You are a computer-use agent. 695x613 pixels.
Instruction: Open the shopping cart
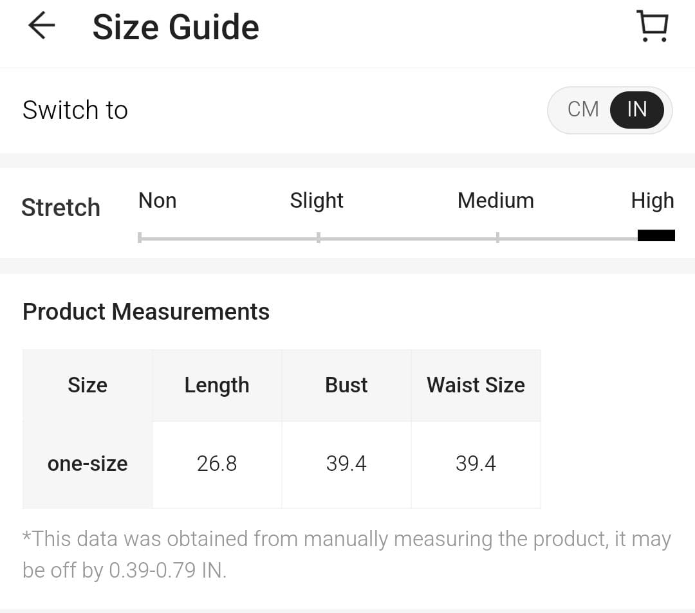pyautogui.click(x=653, y=26)
